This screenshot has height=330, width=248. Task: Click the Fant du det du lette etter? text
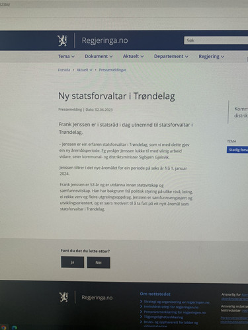coord(85,251)
